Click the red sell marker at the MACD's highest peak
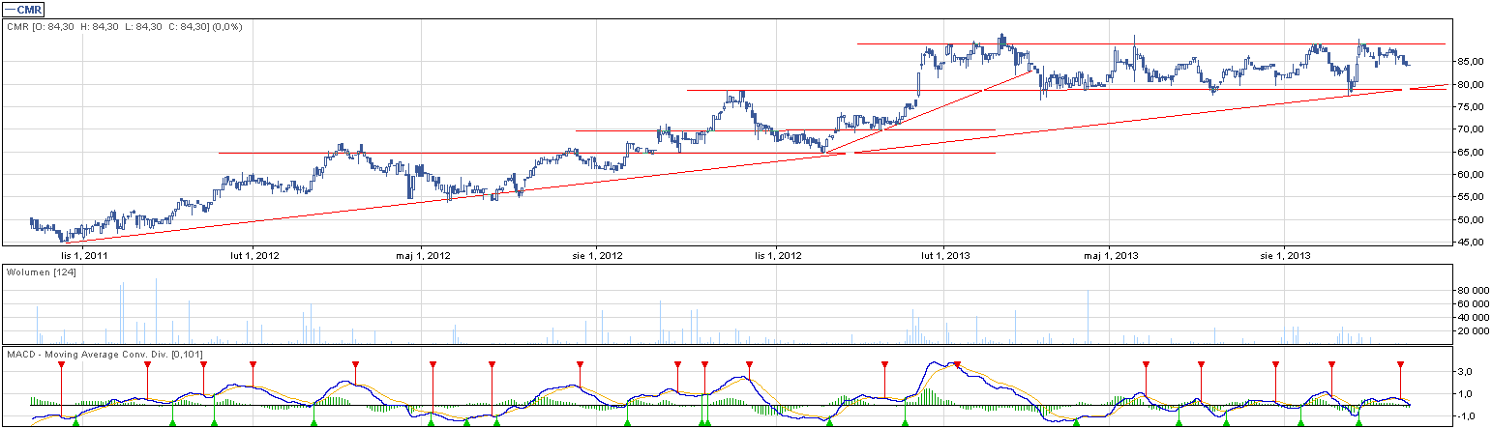This screenshot has width=1492, height=429. click(957, 364)
